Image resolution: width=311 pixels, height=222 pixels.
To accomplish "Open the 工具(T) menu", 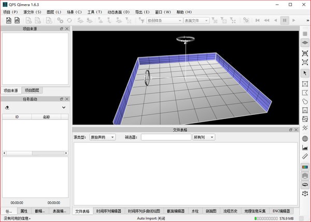I will (x=94, y=11).
